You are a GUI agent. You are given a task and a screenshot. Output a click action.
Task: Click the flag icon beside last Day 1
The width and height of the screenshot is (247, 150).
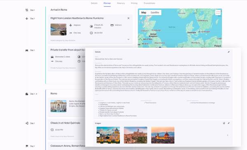(27, 146)
